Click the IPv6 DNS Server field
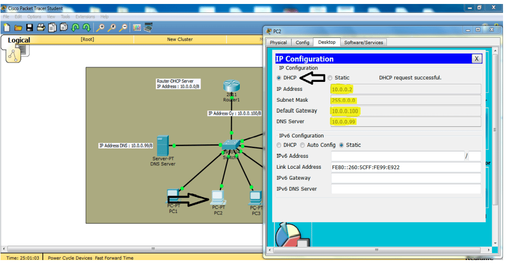Screen dimensions: 506x265 (406, 189)
